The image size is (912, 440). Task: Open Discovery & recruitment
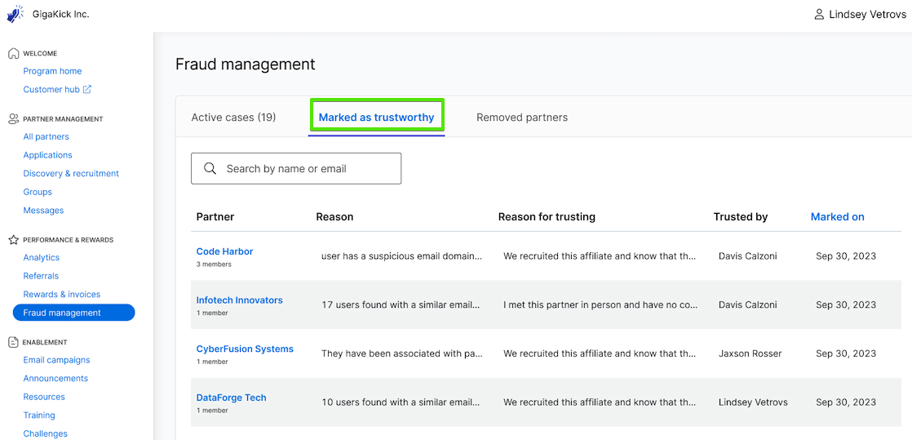pos(71,173)
